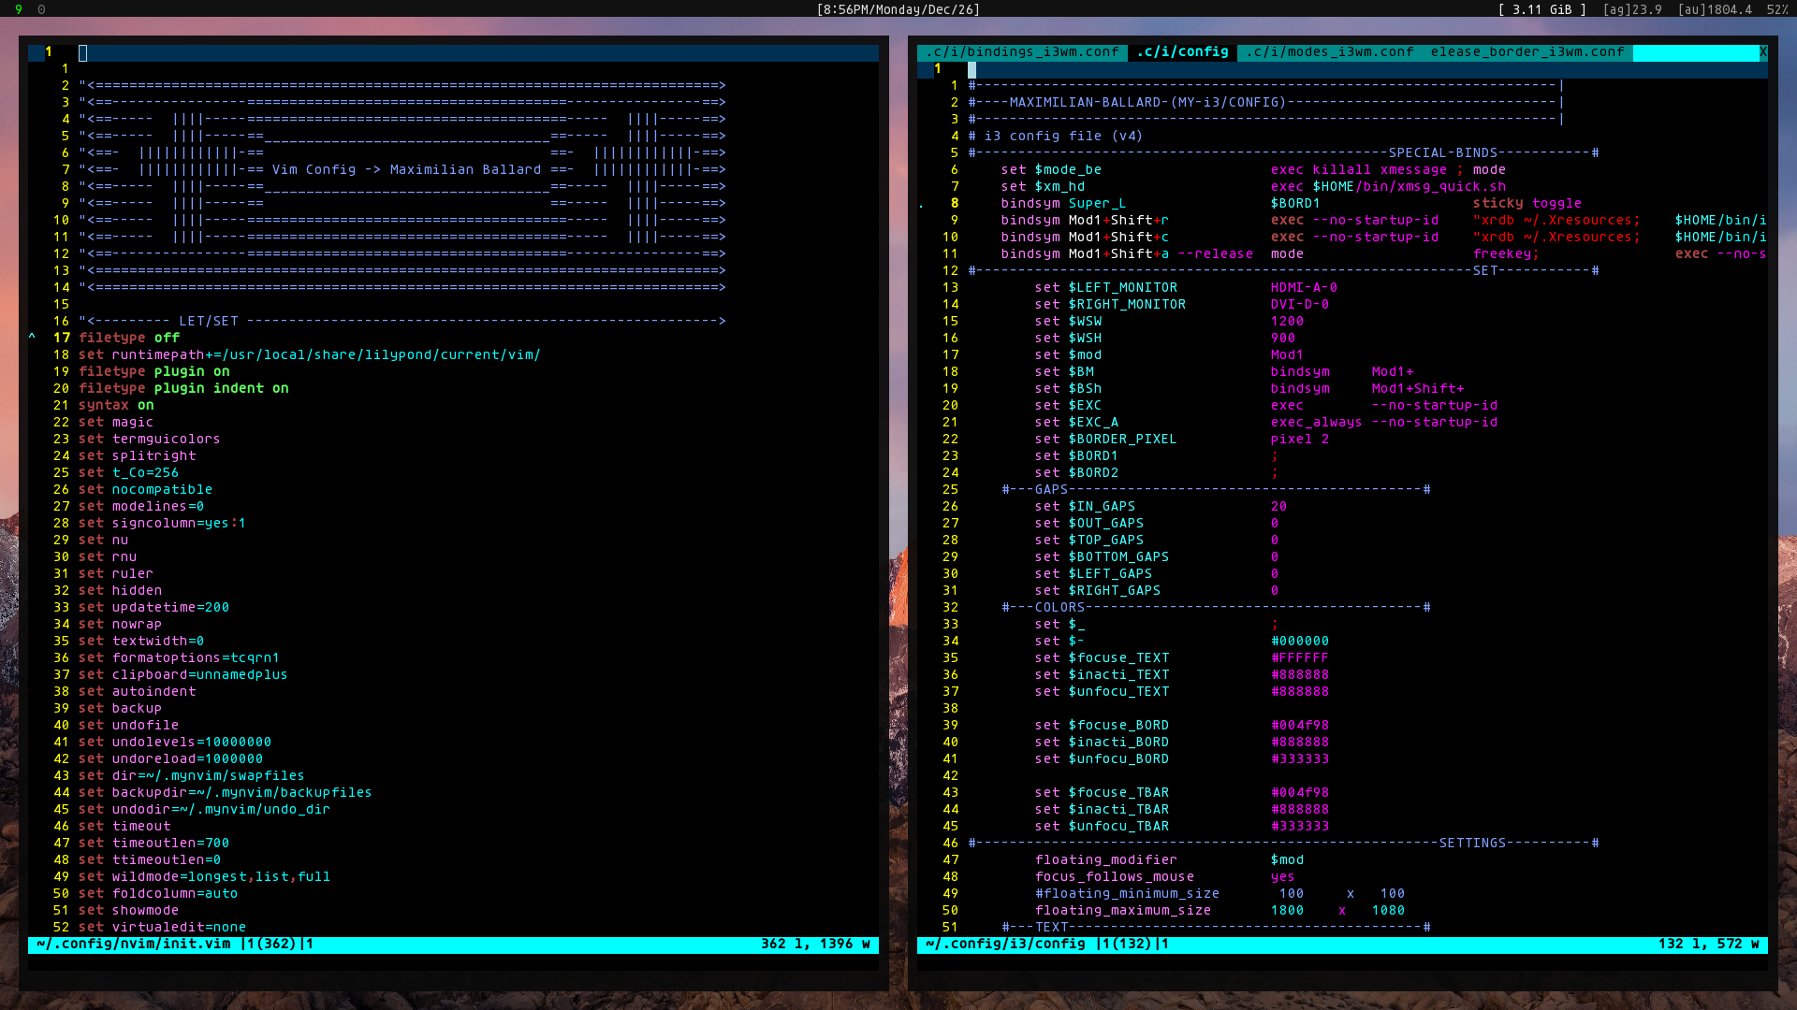Click the 'set wildmode=longest,list,full' line
The image size is (1797, 1010).
tap(204, 877)
